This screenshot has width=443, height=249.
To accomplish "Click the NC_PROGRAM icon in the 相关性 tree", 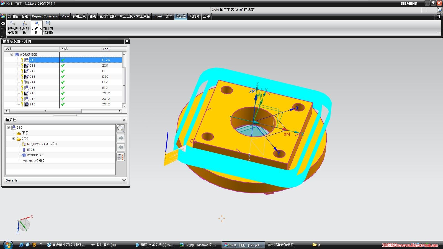I will (24, 144).
